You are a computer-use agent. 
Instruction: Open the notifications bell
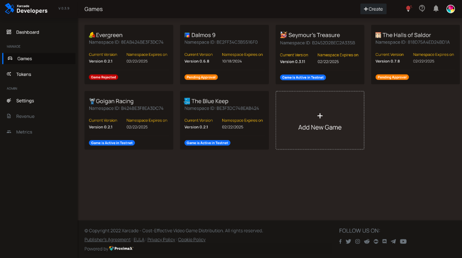435,8
